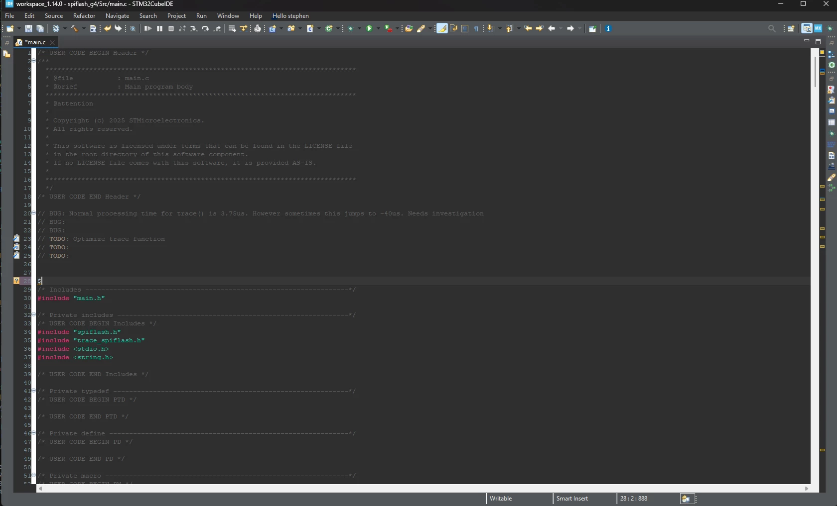Switch to the Debug perspective bug icon
This screenshot has width=837, height=506.
[830, 29]
